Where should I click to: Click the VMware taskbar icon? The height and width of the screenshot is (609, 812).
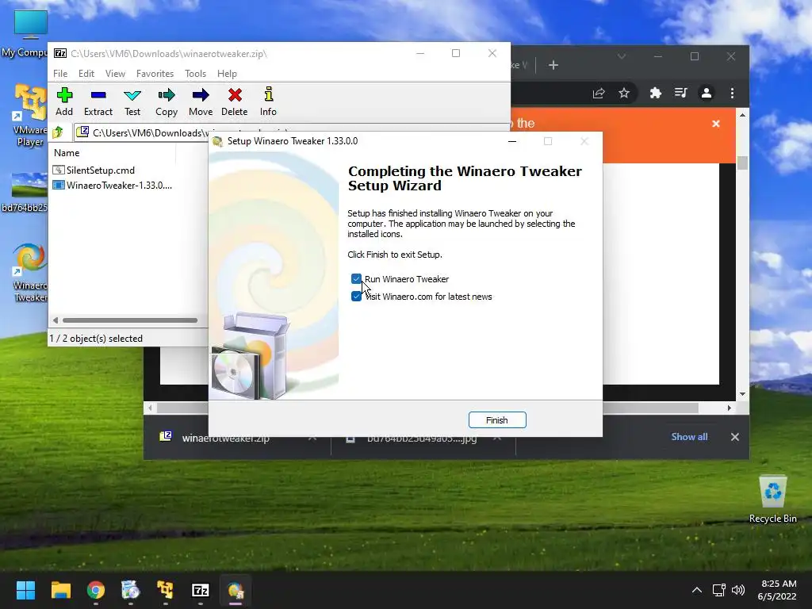(165, 590)
